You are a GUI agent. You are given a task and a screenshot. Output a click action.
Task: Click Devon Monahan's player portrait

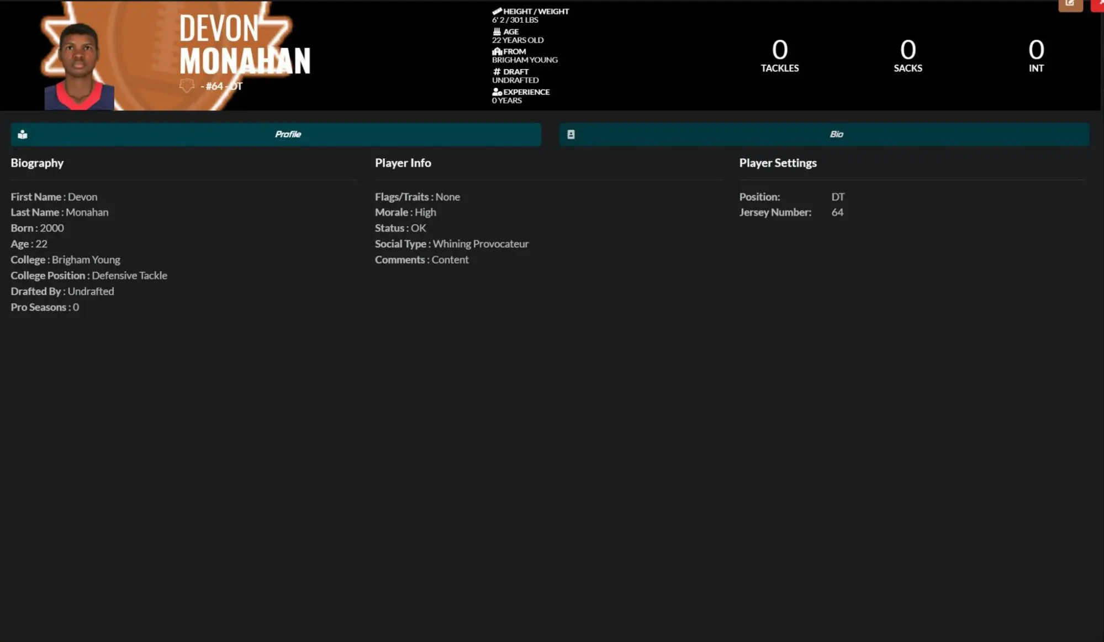point(79,66)
